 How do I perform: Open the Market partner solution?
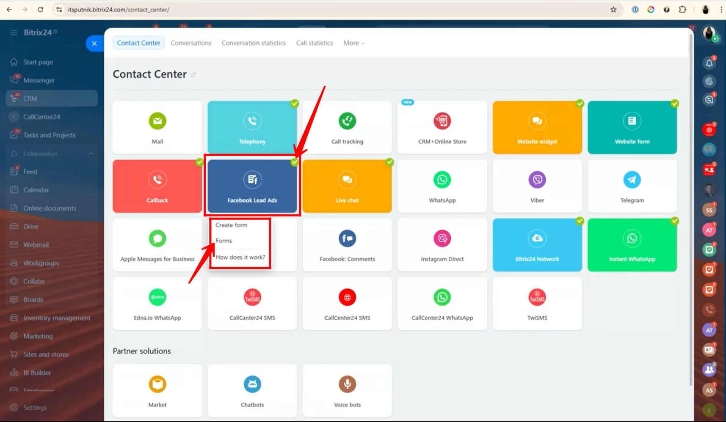tap(157, 391)
